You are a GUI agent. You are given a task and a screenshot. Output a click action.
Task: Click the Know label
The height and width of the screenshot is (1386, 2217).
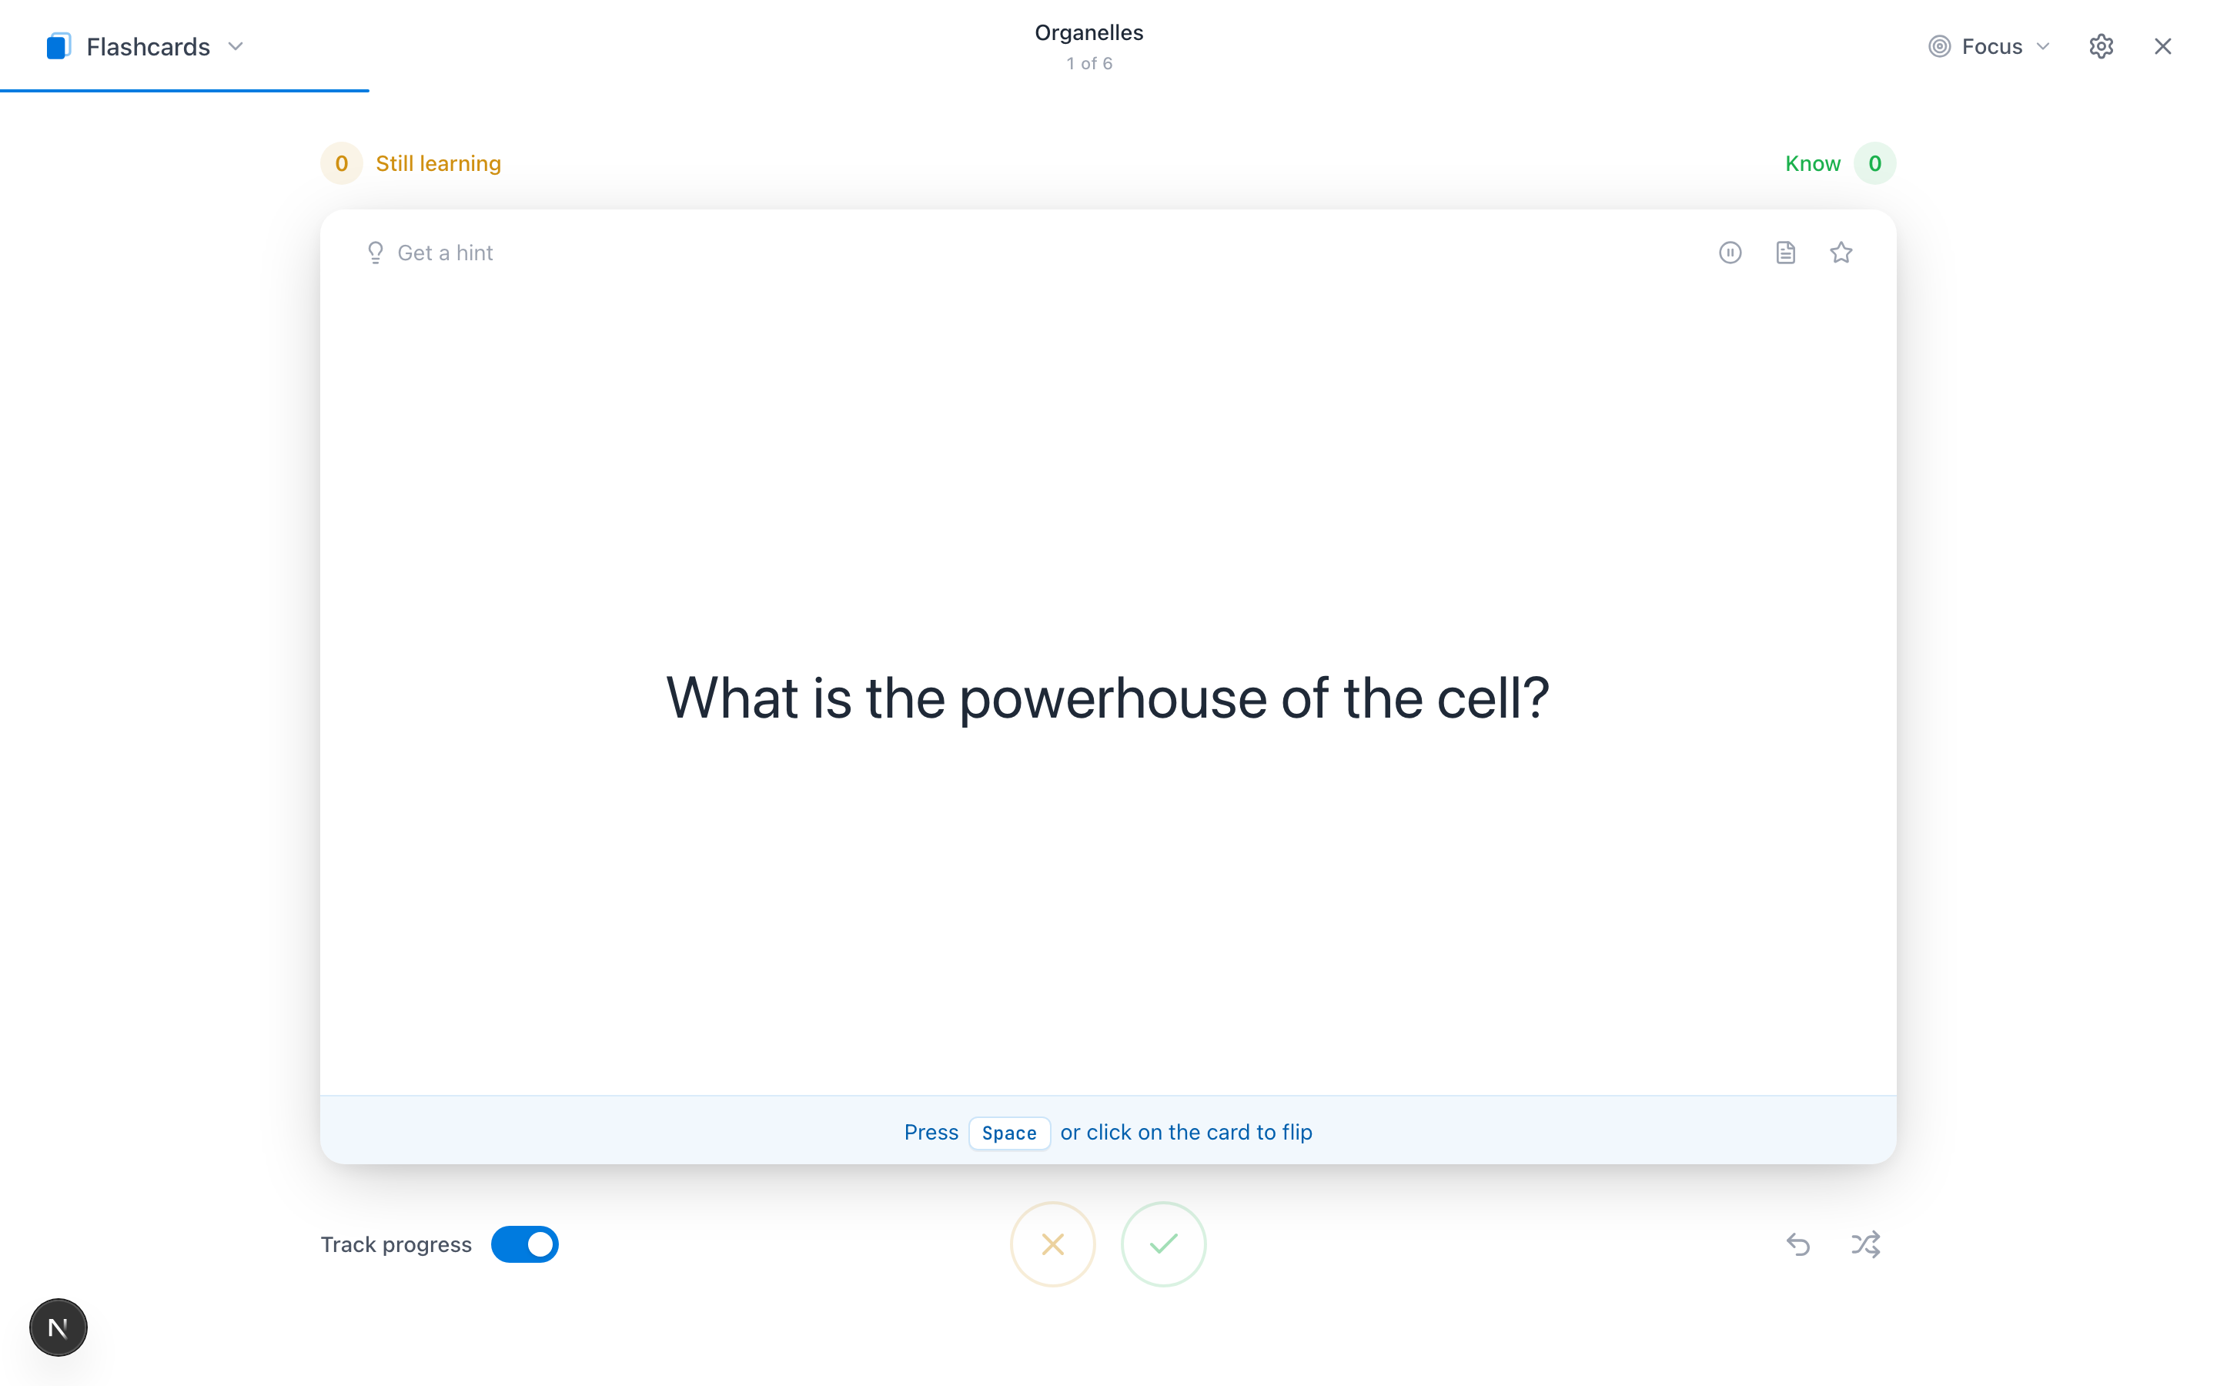[1812, 163]
